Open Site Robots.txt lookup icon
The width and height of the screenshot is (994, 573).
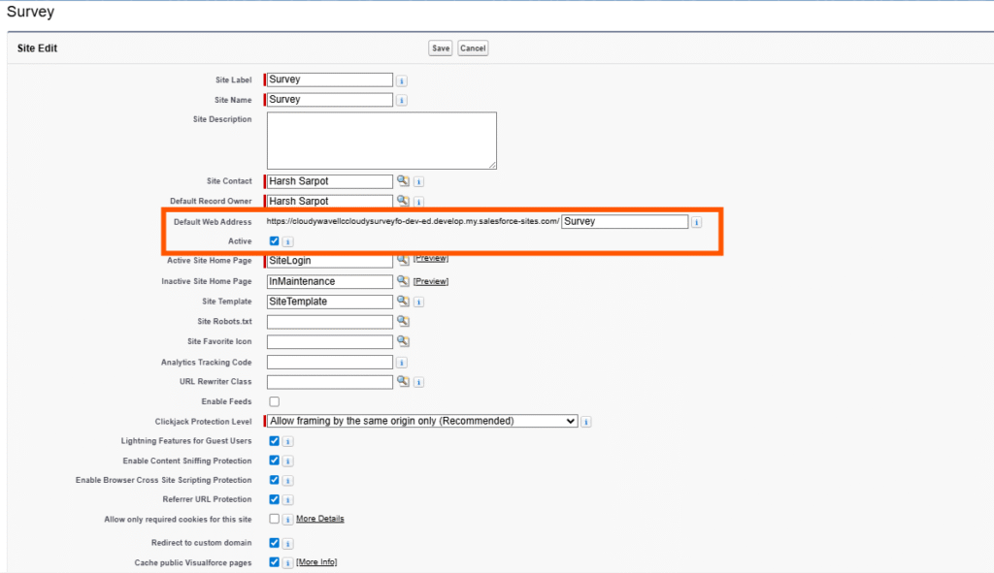[403, 321]
